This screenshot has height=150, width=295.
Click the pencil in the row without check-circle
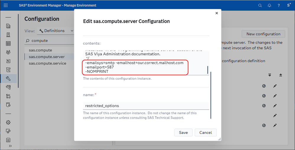click(275, 116)
